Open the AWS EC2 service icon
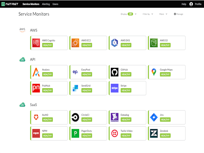 [75, 43]
